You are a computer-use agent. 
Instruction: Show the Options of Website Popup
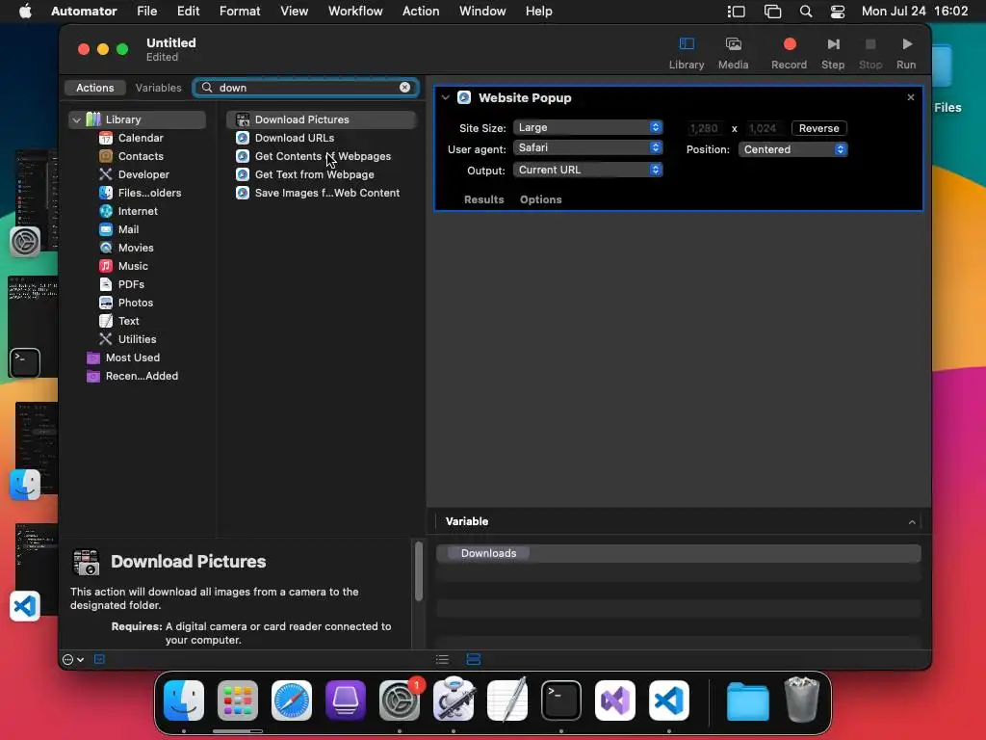pos(541,199)
